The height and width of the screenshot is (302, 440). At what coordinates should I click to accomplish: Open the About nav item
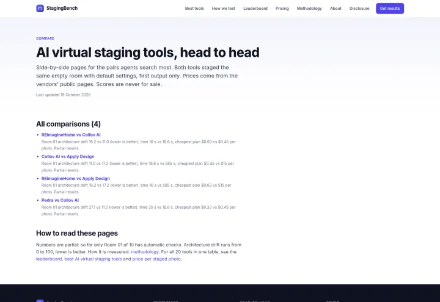(x=335, y=9)
